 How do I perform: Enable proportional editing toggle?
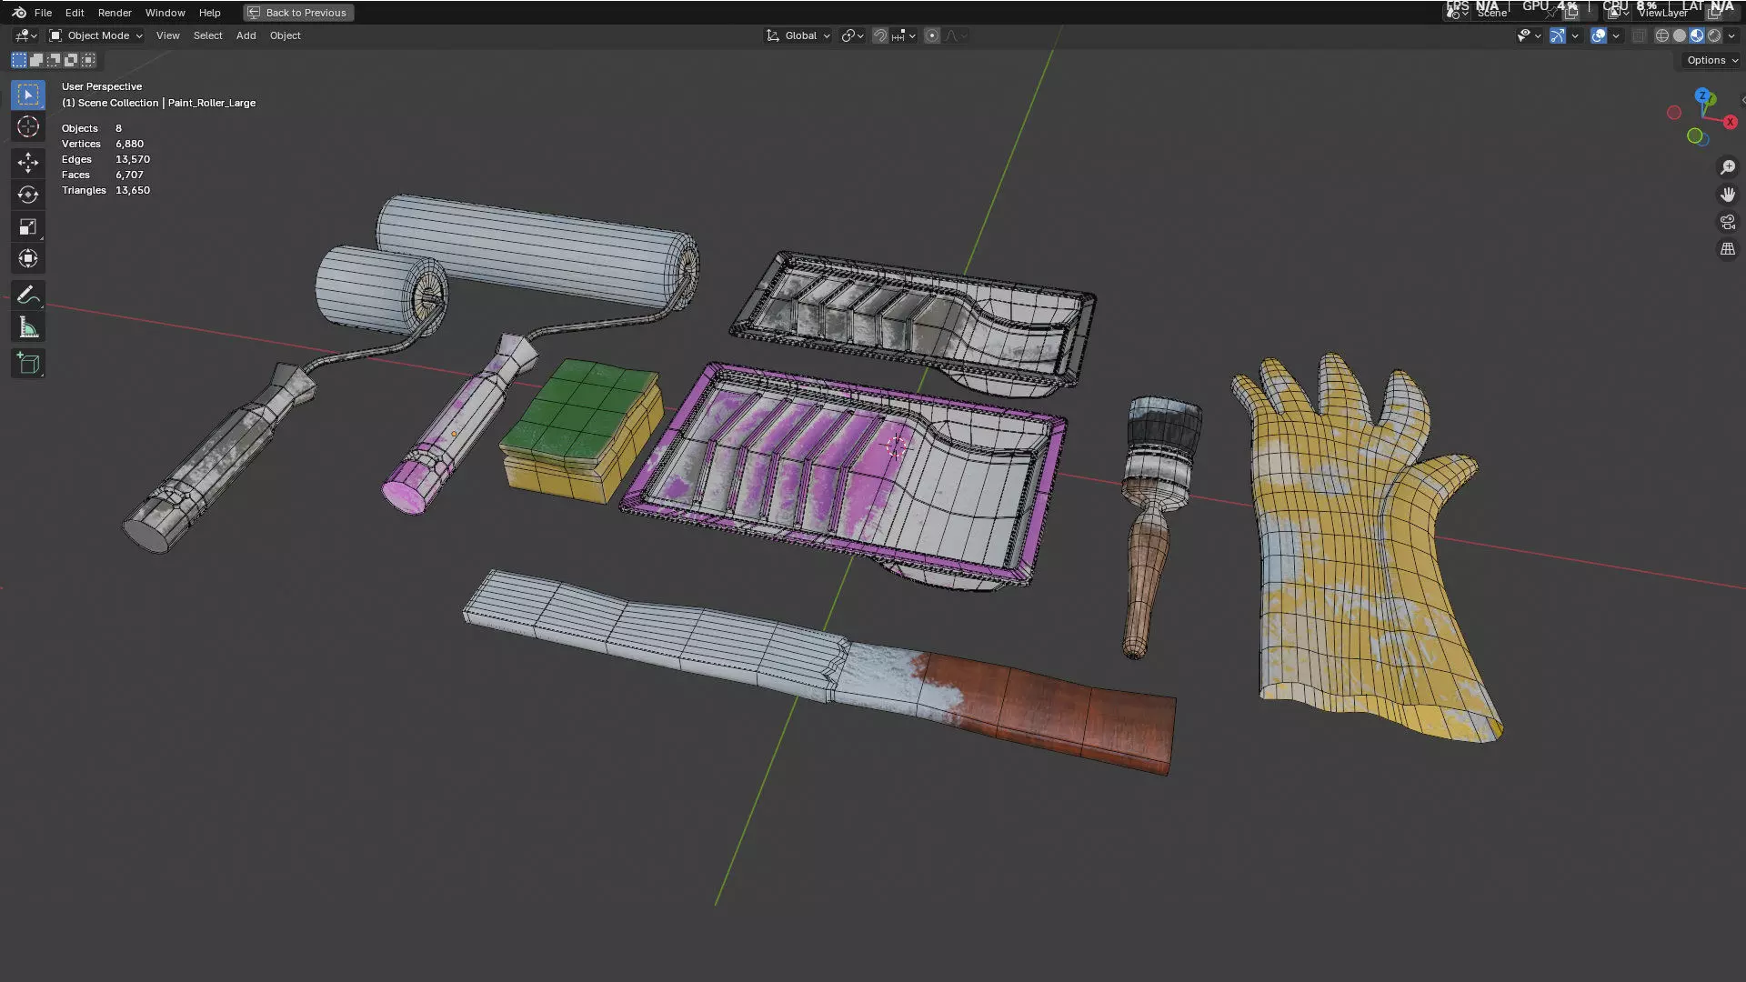(x=931, y=35)
